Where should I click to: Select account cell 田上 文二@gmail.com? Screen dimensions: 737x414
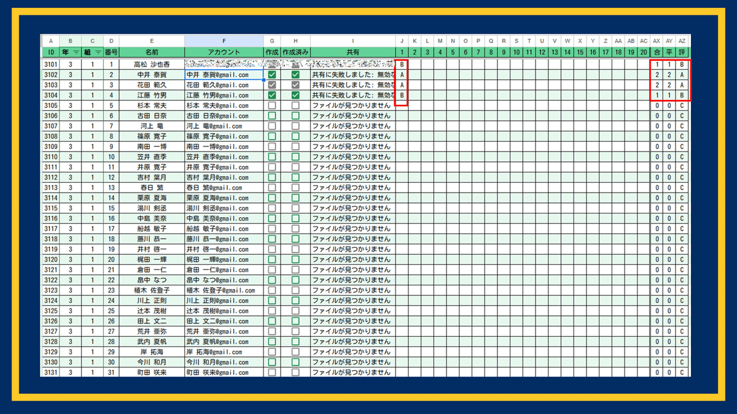pyautogui.click(x=224, y=321)
